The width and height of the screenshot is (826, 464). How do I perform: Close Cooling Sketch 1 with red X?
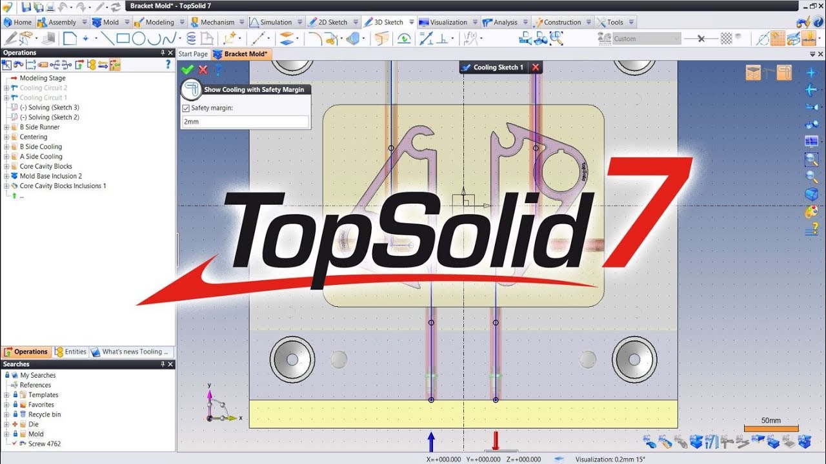click(535, 67)
